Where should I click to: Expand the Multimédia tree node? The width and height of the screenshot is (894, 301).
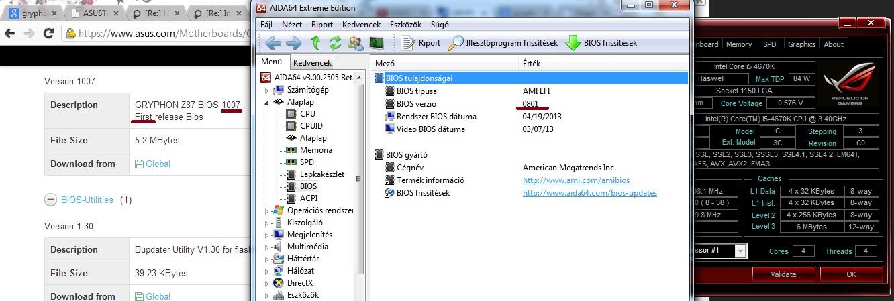click(268, 247)
